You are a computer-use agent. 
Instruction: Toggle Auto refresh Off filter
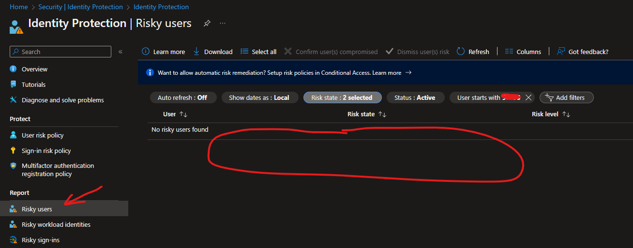pyautogui.click(x=182, y=97)
